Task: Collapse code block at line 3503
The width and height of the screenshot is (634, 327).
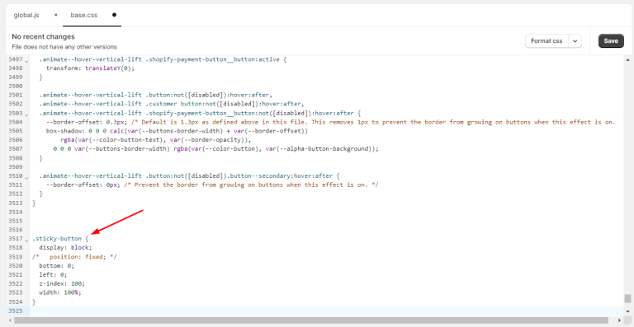Action: click(26, 114)
